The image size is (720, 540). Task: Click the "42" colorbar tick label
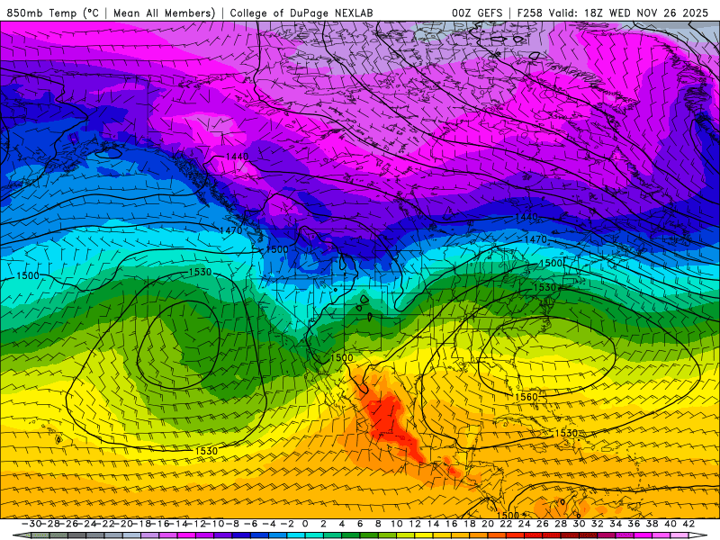(x=688, y=524)
